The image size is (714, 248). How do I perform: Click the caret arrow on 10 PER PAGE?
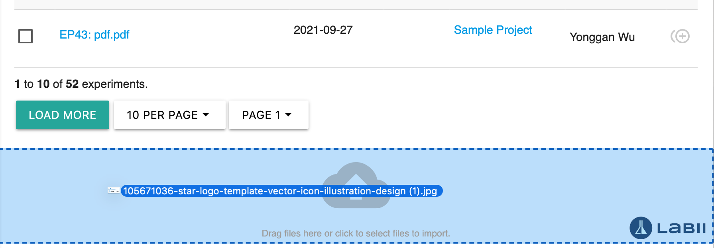click(206, 115)
